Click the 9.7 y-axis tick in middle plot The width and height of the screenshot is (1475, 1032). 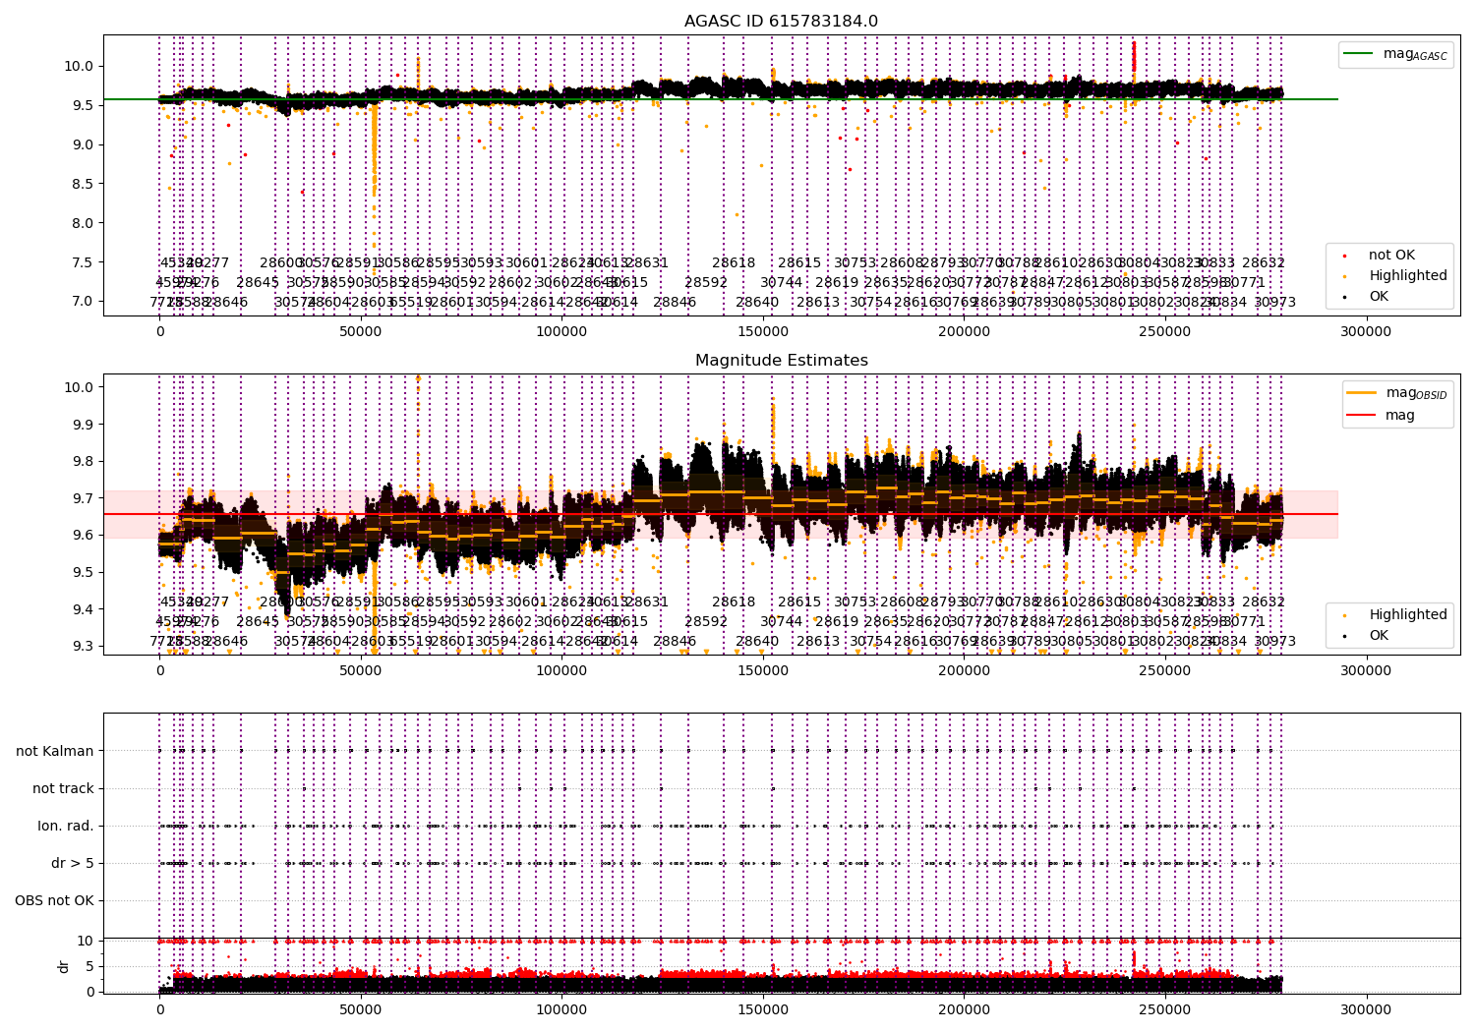85,498
